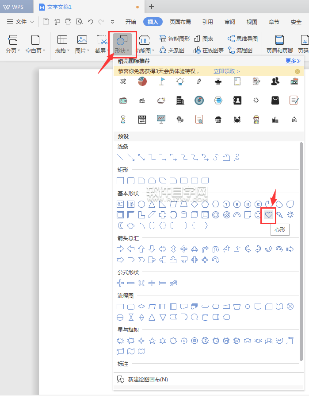
Task: Undo the last action
Action: (90, 22)
